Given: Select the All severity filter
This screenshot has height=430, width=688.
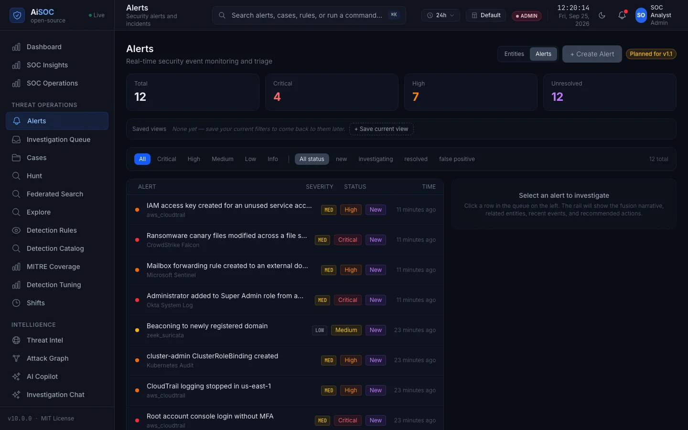Looking at the screenshot, I should (142, 159).
